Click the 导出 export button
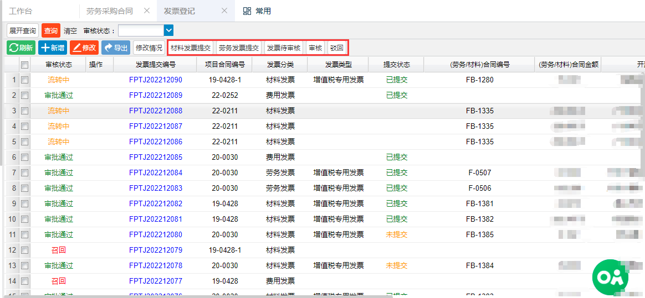Viewport: 645px width, 298px height. (116, 48)
